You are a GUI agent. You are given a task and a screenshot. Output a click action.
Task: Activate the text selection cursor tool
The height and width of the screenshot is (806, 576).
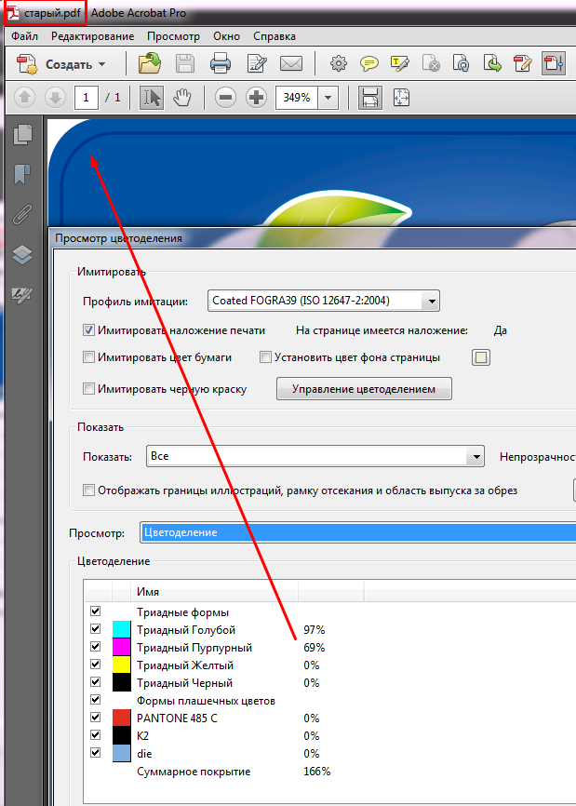(152, 97)
